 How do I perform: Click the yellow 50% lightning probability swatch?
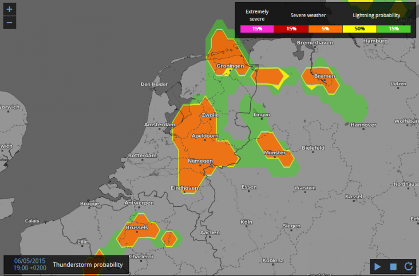point(359,29)
